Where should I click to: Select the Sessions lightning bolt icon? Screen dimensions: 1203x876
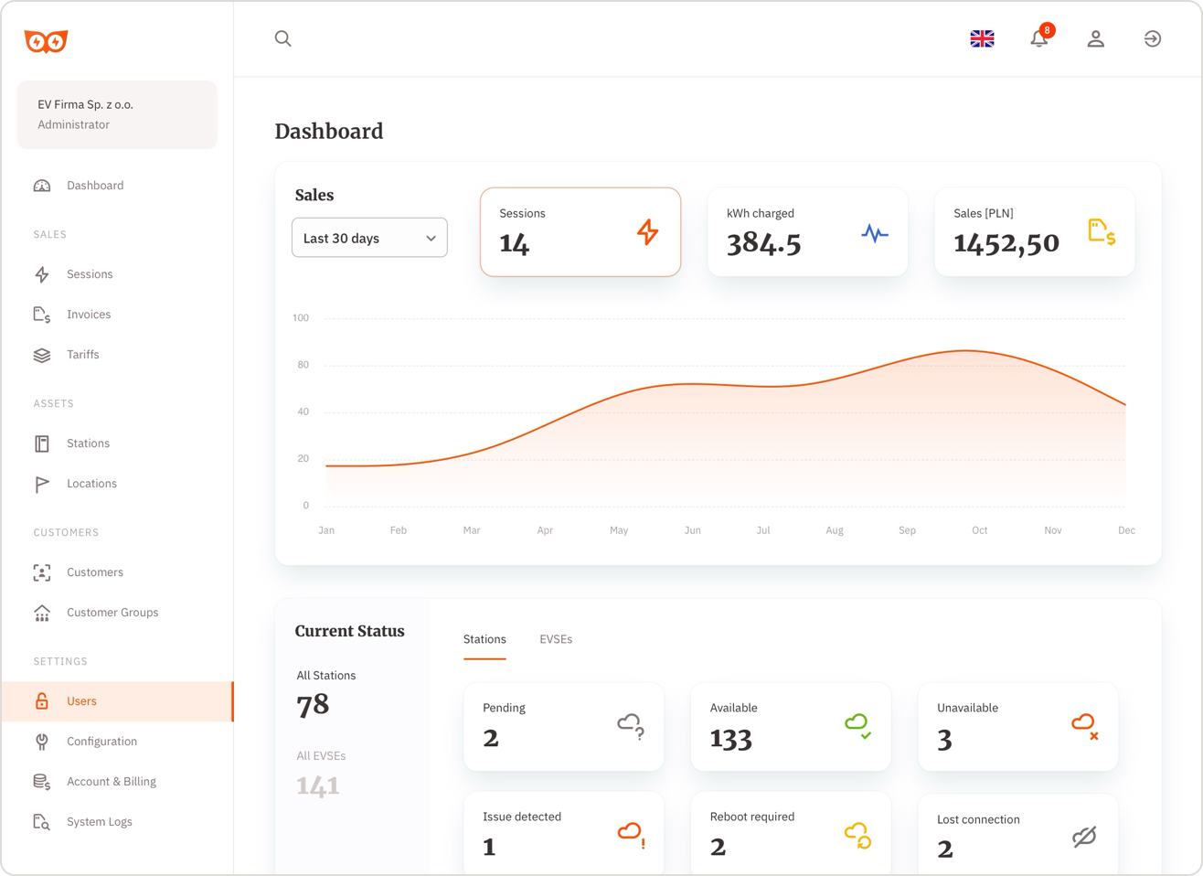[42, 273]
